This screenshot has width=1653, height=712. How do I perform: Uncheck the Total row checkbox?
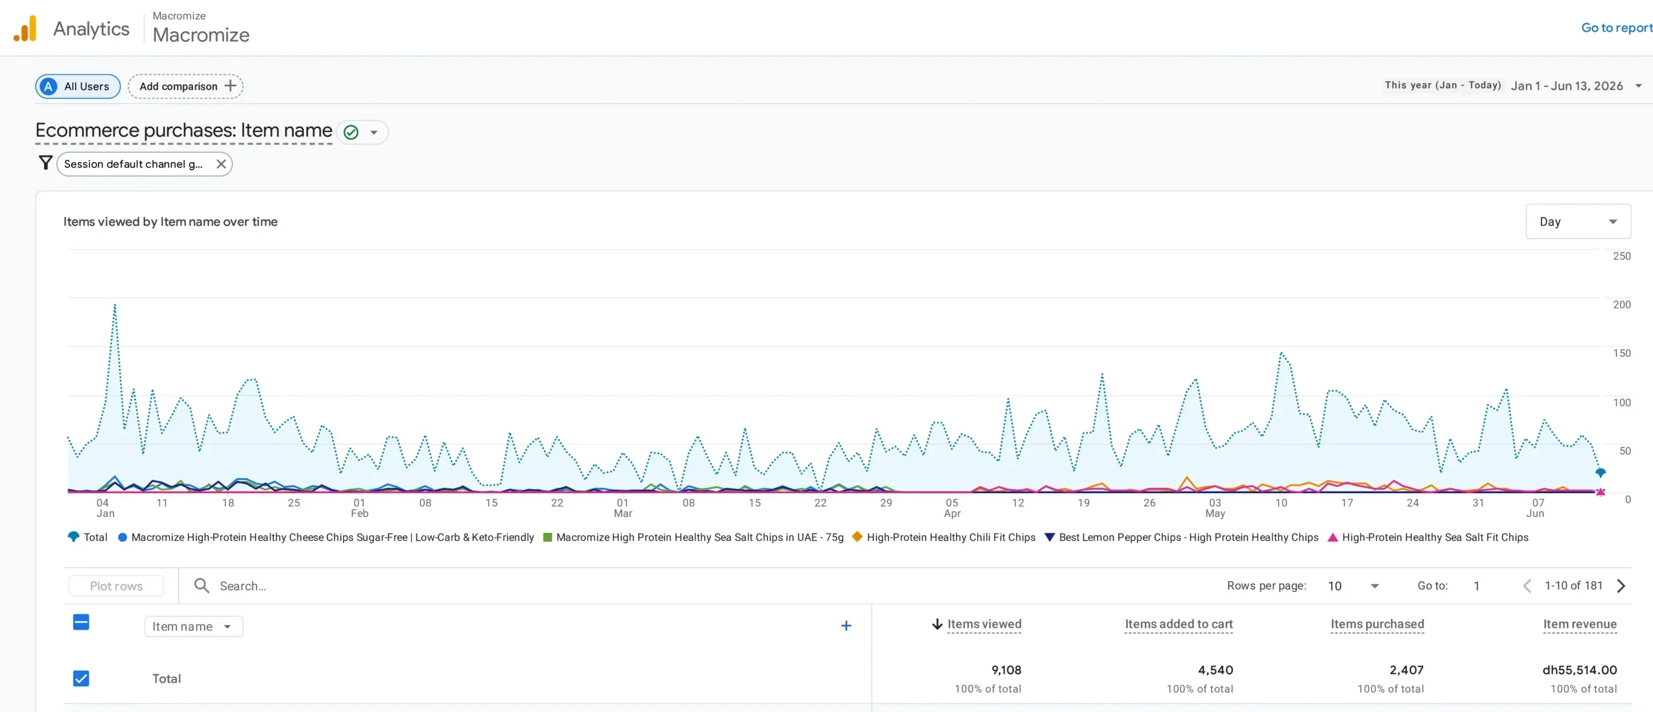pyautogui.click(x=81, y=678)
